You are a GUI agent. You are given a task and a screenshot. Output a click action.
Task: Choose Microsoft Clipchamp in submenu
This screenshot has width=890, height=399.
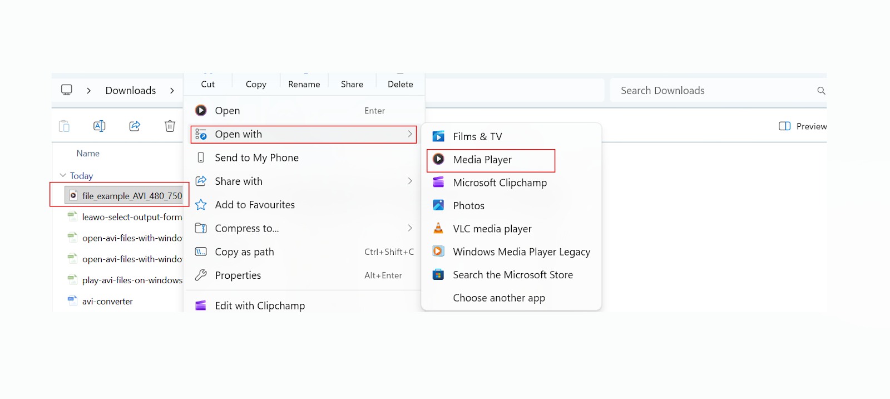point(511,183)
